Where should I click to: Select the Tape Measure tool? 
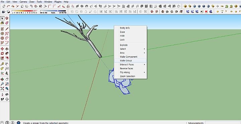pos(2,64)
